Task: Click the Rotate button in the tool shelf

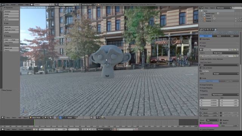Action: [x=11, y=14]
